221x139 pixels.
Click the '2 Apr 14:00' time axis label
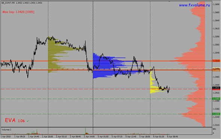[89, 137]
